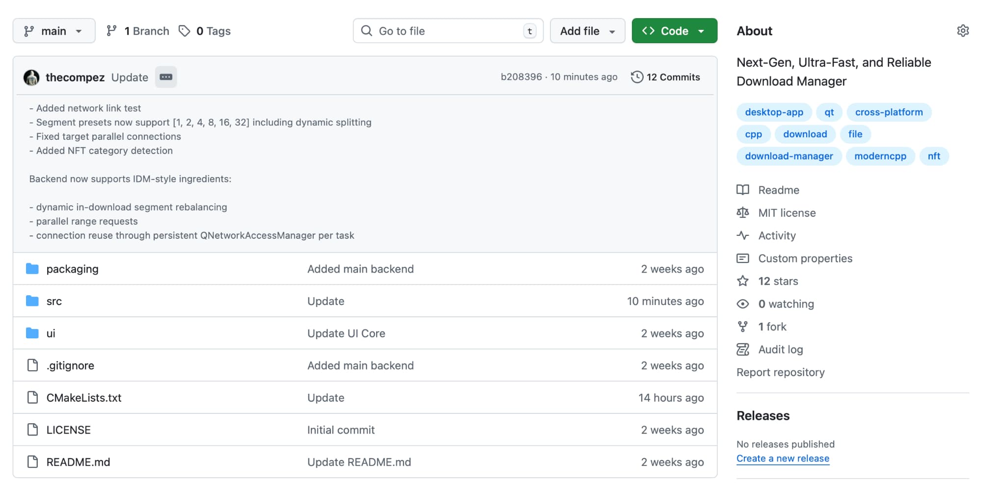Image resolution: width=982 pixels, height=486 pixels.
Task: Open the src folder
Action: coord(54,301)
